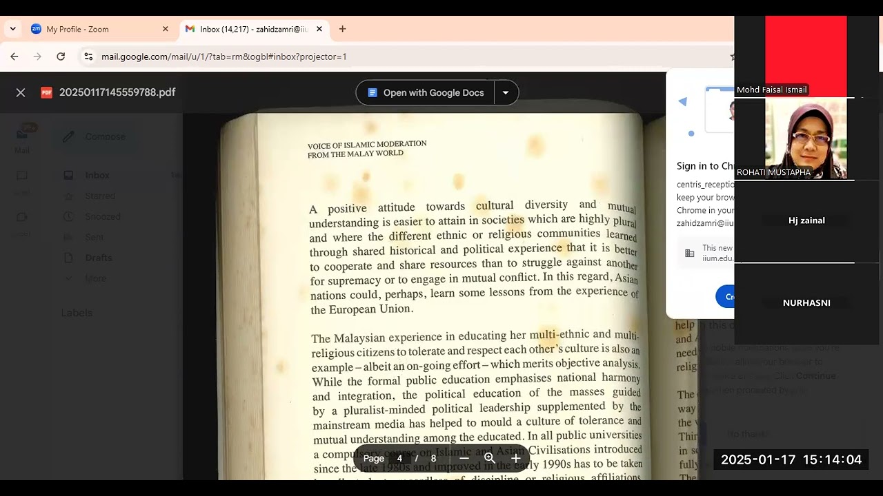Click the Zoom favicon on first tab
Viewport: 883px width, 496px height.
(36, 29)
